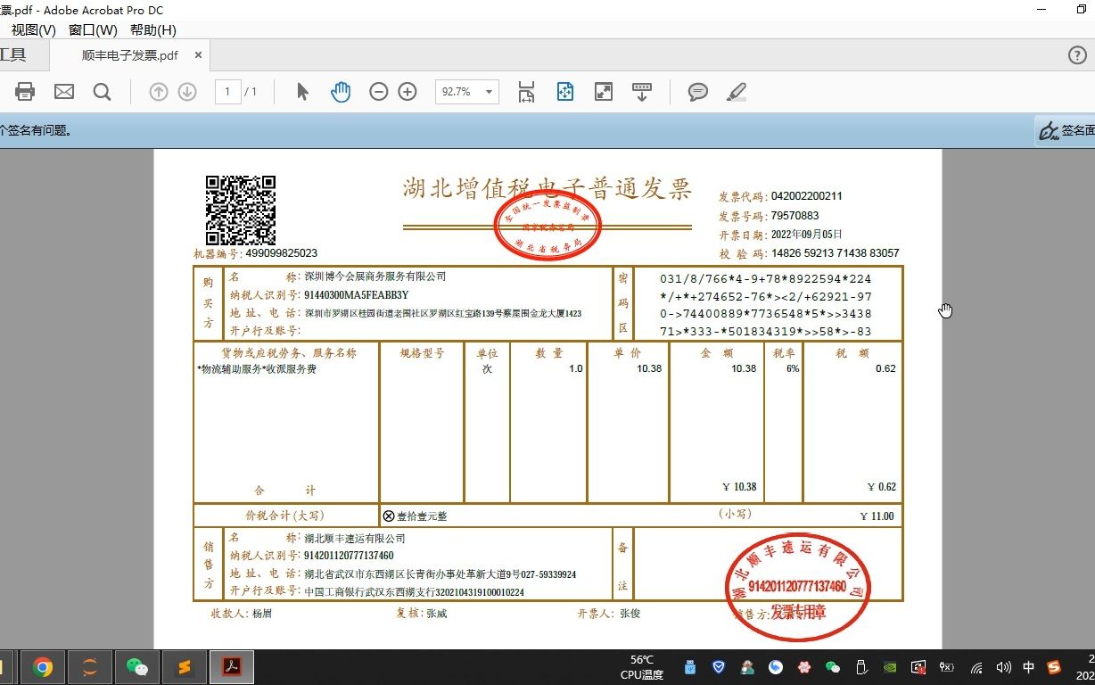The image size is (1095, 685).
Task: Send file by email envelope icon
Action: 64,91
